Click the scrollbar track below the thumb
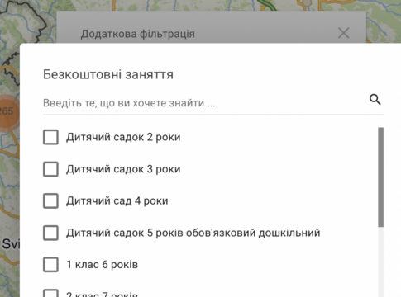Screen dimensions: 401x297 point(380,262)
